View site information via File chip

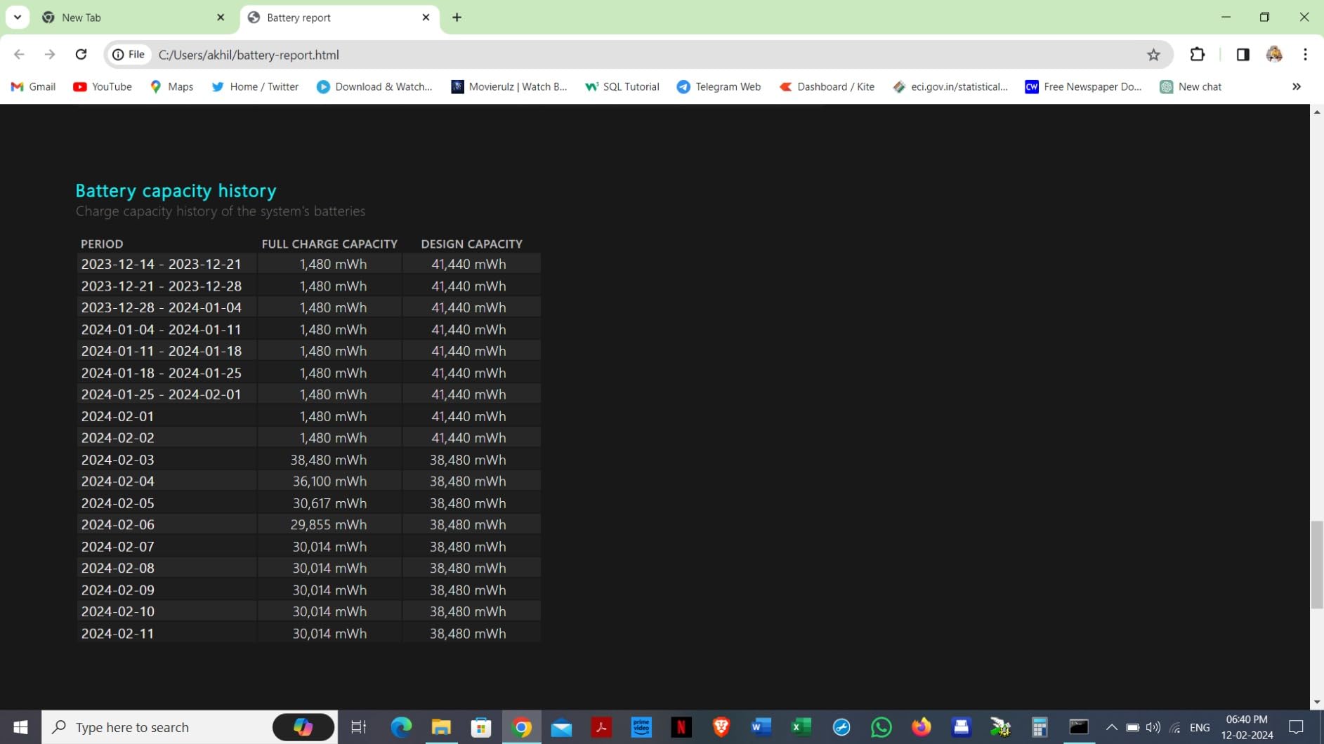(129, 55)
